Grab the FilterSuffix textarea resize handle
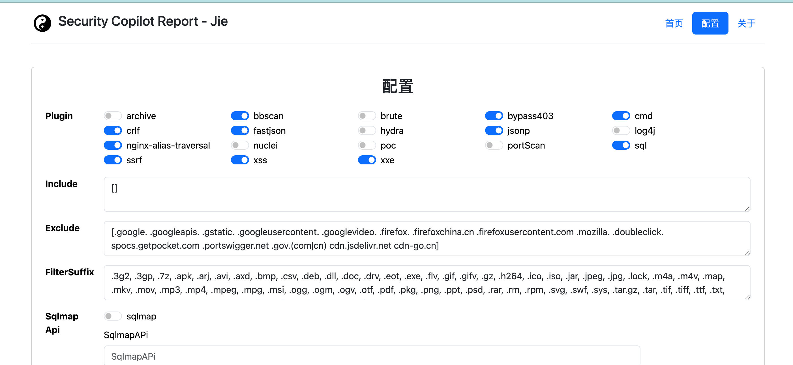This screenshot has width=793, height=365. (747, 297)
